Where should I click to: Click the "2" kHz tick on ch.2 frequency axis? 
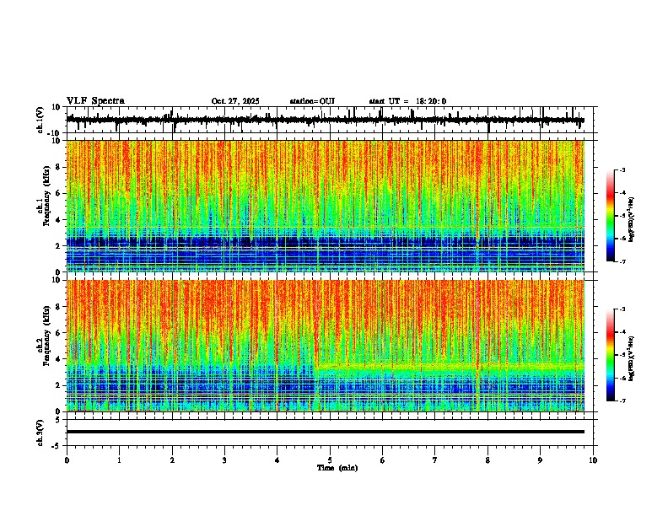point(58,385)
